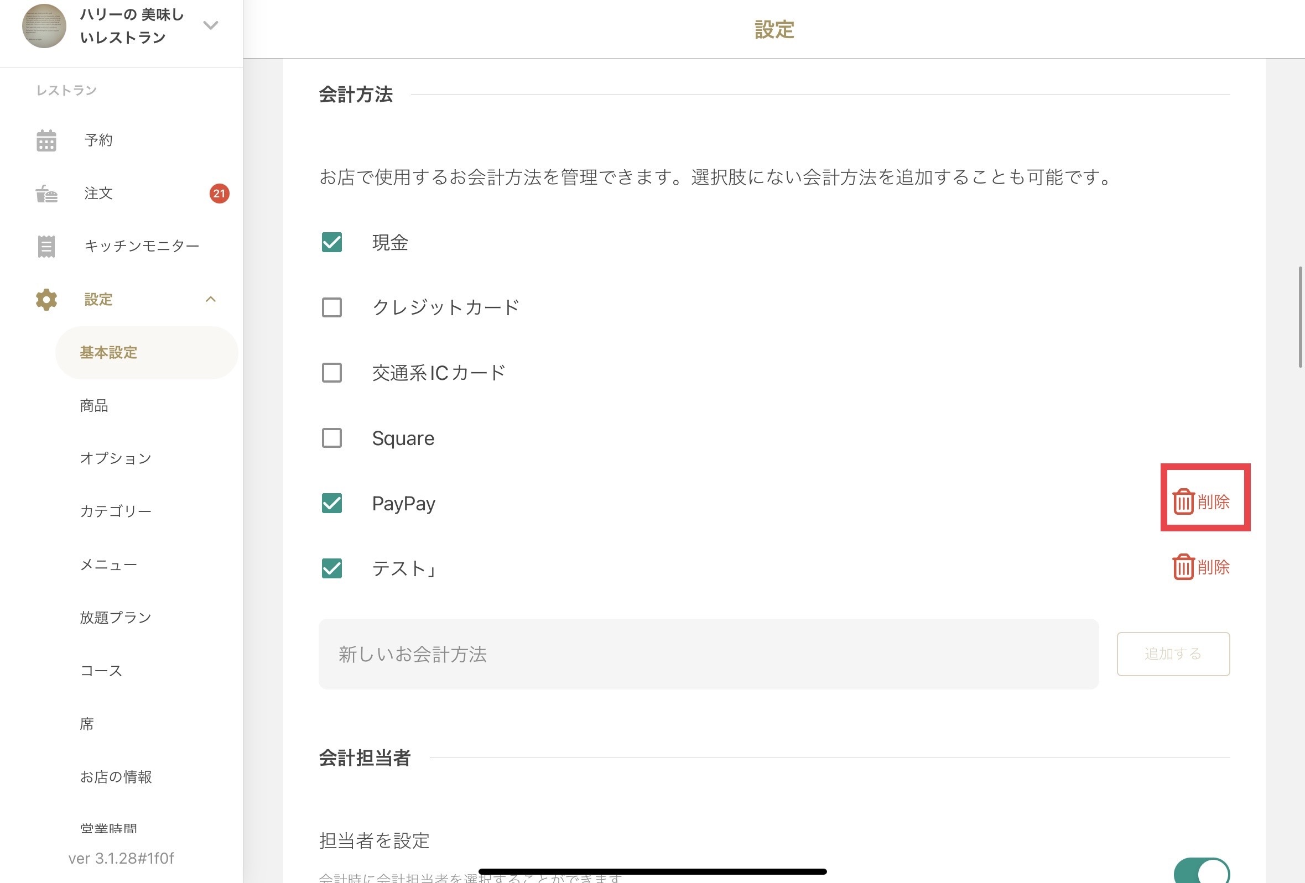Click the 会計担当者 section heading

pos(365,758)
